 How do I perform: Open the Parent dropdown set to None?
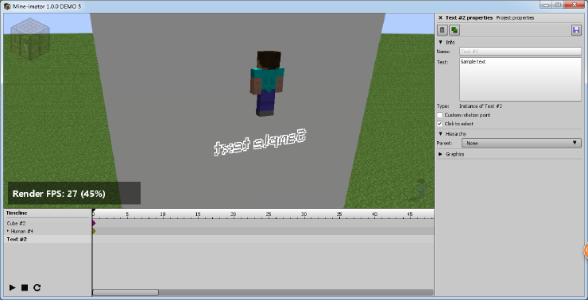521,143
